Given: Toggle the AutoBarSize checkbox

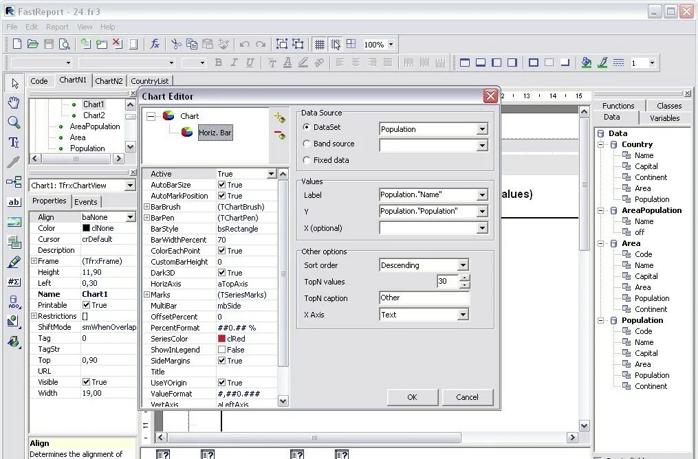Looking at the screenshot, I should point(221,185).
